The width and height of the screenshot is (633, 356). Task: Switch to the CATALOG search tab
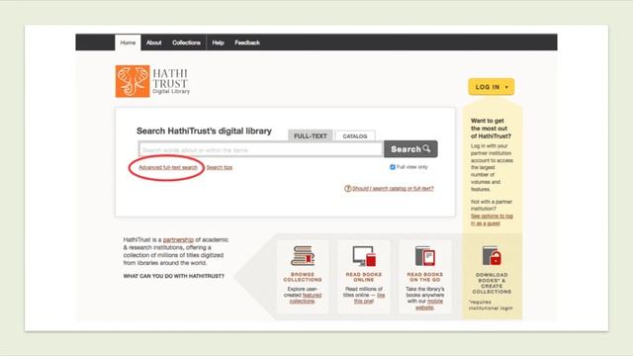click(355, 136)
